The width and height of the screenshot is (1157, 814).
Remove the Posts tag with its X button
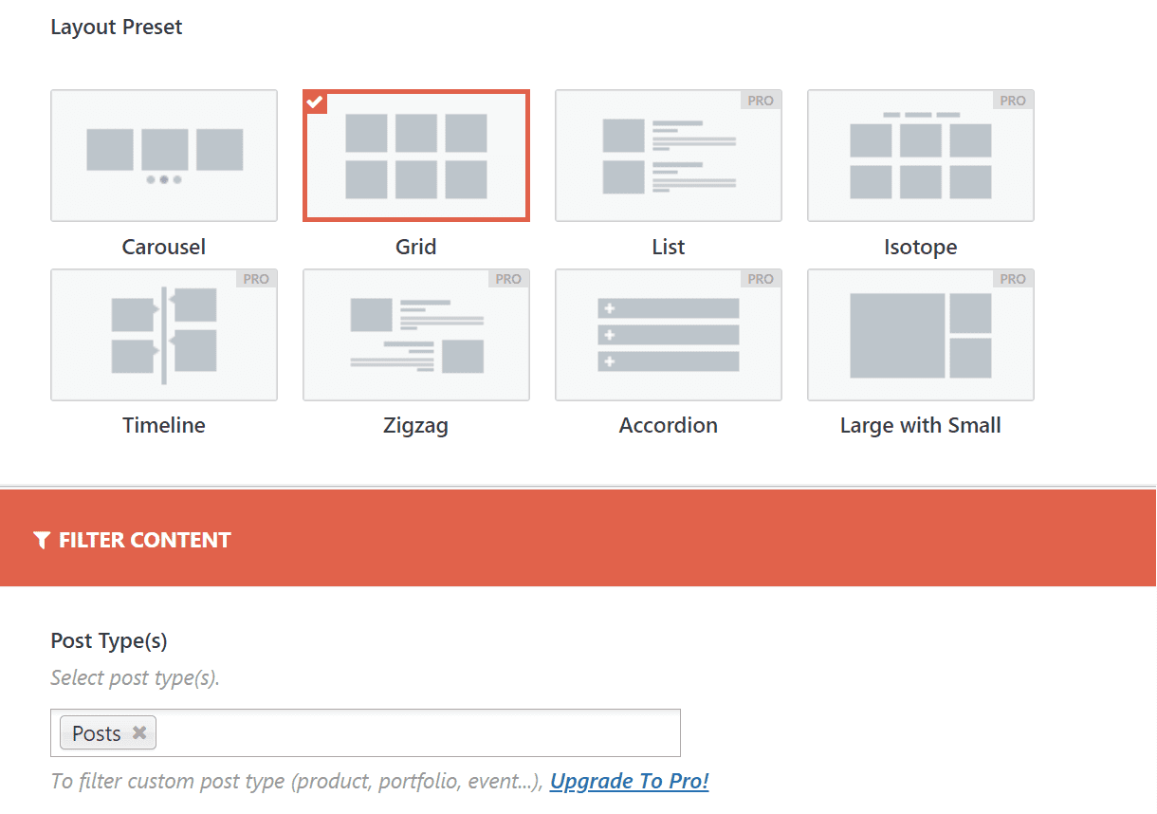pyautogui.click(x=138, y=732)
